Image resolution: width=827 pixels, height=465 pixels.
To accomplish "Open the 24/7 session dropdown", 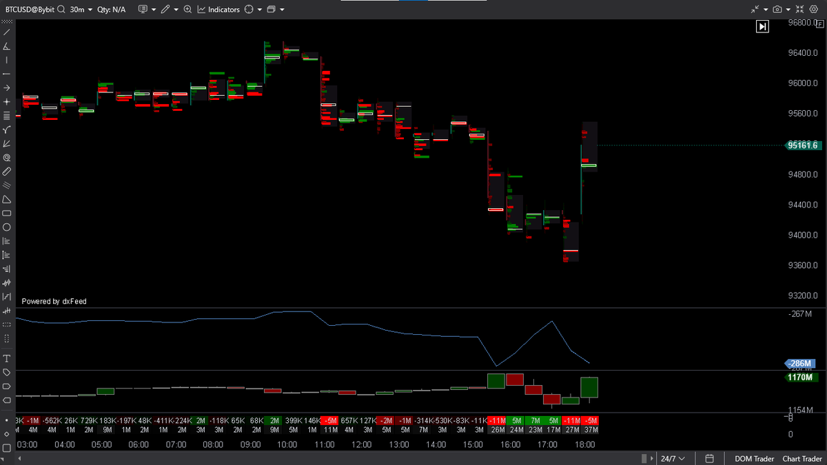I will (x=672, y=458).
